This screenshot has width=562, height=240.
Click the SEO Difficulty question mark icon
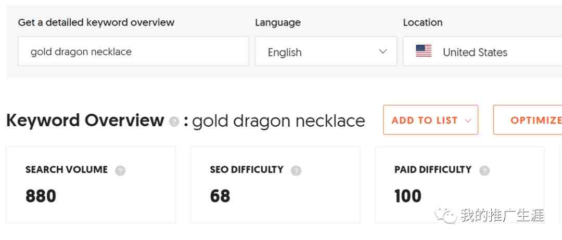tap(296, 170)
